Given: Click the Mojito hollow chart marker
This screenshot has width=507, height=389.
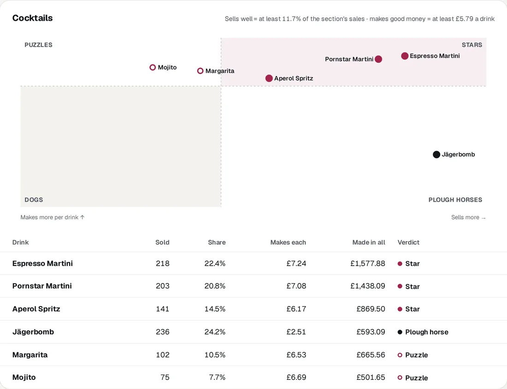Looking at the screenshot, I should (x=153, y=67).
